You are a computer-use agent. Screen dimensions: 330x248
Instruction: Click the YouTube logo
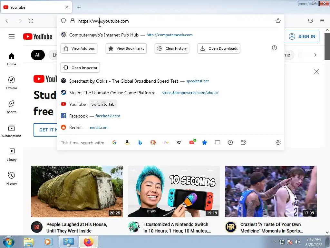[x=38, y=36]
